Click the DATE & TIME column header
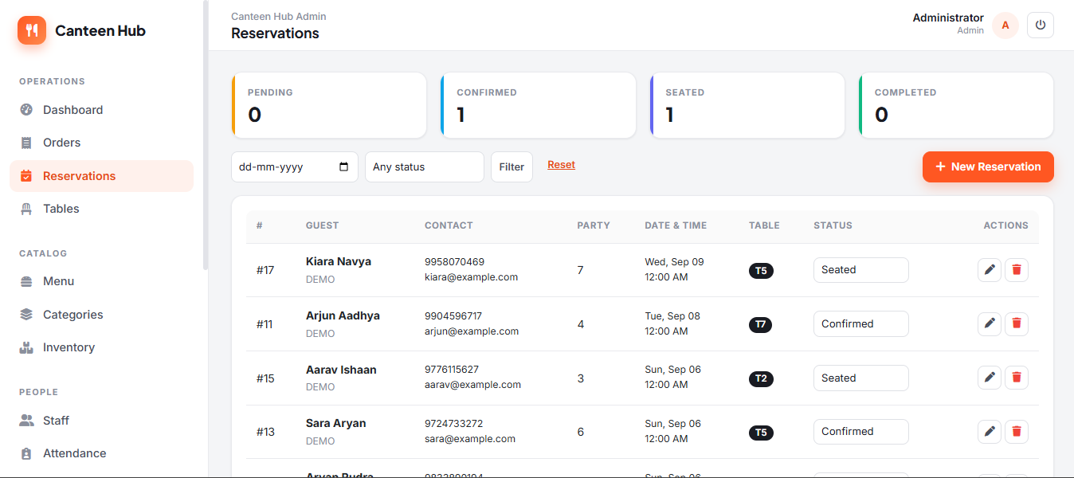The image size is (1074, 478). click(676, 225)
